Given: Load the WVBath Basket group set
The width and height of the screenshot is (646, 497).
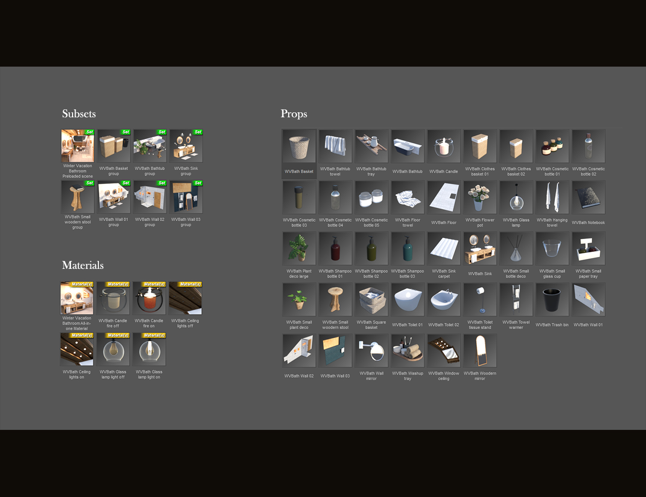Looking at the screenshot, I should (x=114, y=146).
